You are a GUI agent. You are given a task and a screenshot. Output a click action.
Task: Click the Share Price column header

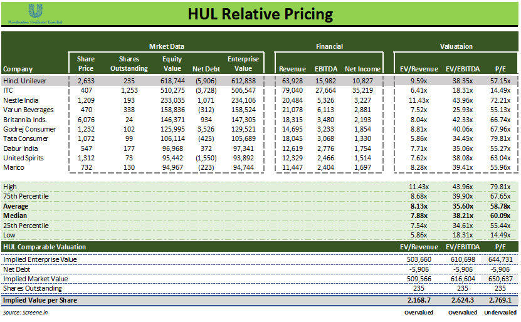pyautogui.click(x=86, y=64)
